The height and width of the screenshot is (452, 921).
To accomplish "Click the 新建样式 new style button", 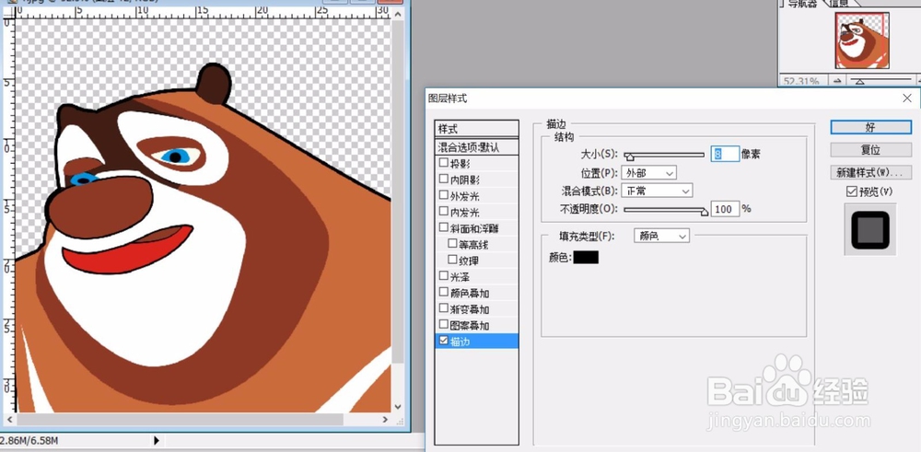I will pyautogui.click(x=870, y=172).
